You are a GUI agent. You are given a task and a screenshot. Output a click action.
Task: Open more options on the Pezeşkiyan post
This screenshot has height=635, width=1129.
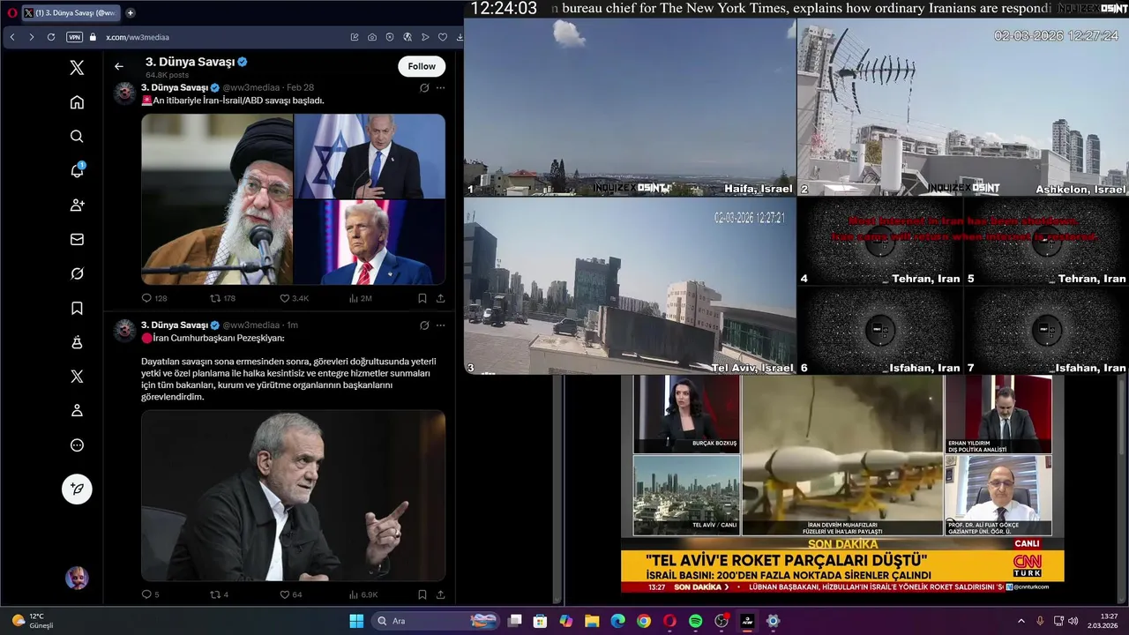click(440, 325)
